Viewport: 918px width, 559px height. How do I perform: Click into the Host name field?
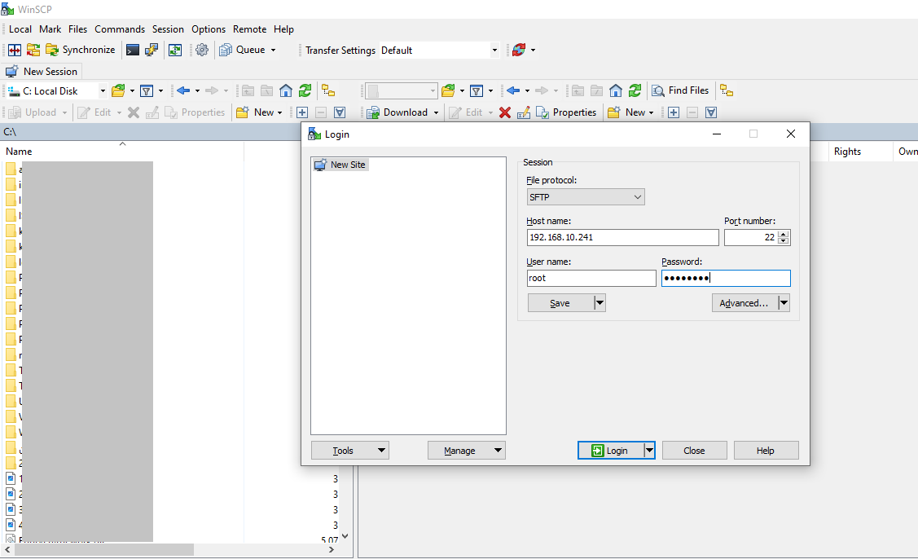(x=622, y=237)
